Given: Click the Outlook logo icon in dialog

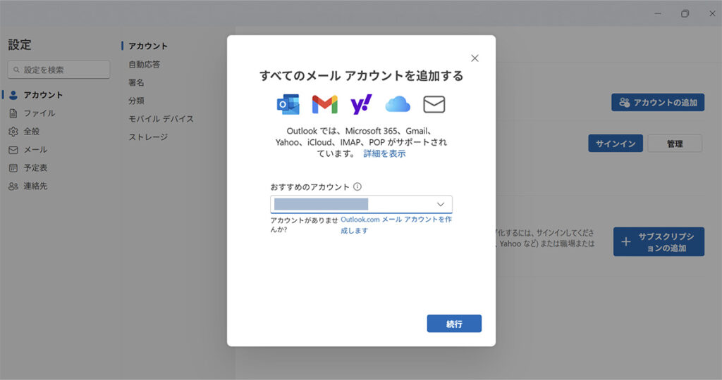Looking at the screenshot, I should [x=288, y=104].
